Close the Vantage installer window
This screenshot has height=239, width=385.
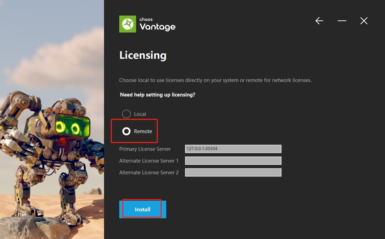coord(364,21)
